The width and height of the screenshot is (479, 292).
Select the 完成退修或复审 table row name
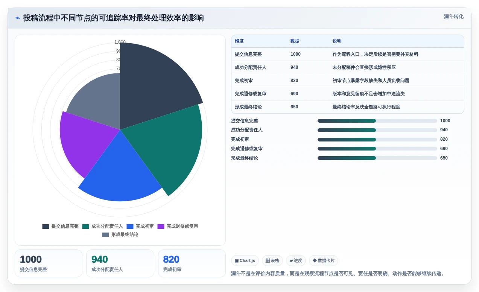click(x=251, y=94)
